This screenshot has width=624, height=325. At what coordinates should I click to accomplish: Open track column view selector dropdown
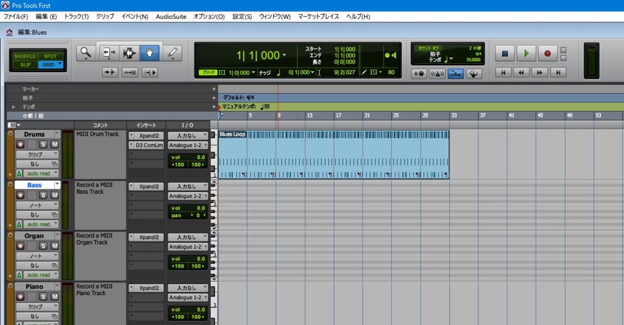(14, 125)
